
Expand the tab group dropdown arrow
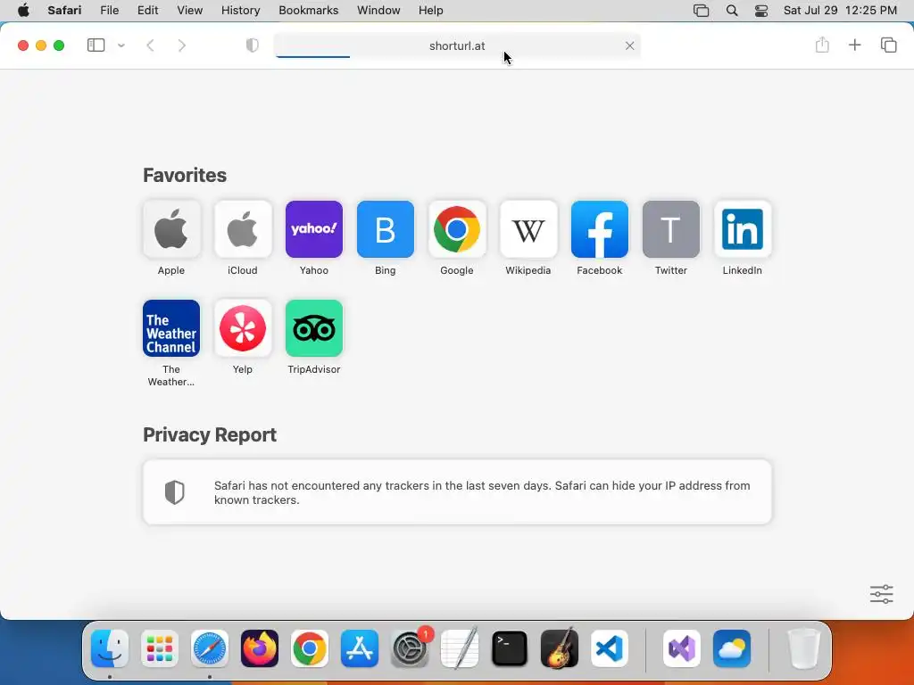pos(121,45)
